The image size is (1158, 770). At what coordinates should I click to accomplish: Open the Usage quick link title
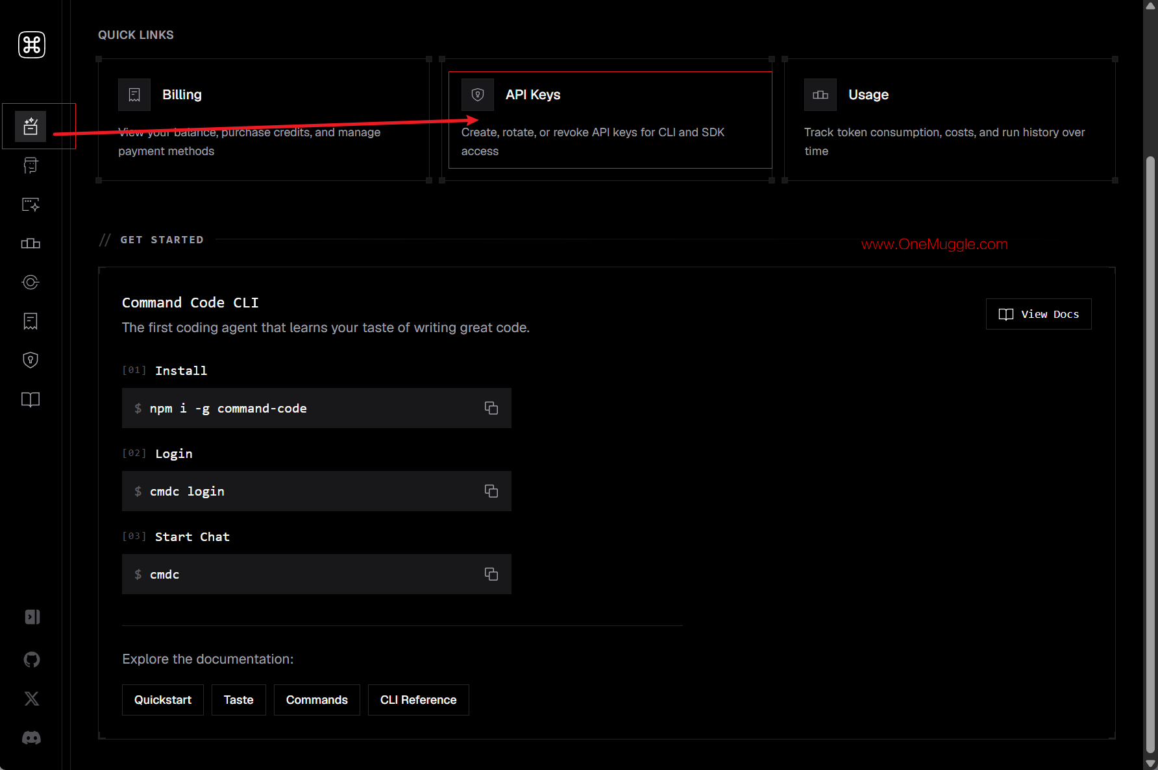(868, 95)
